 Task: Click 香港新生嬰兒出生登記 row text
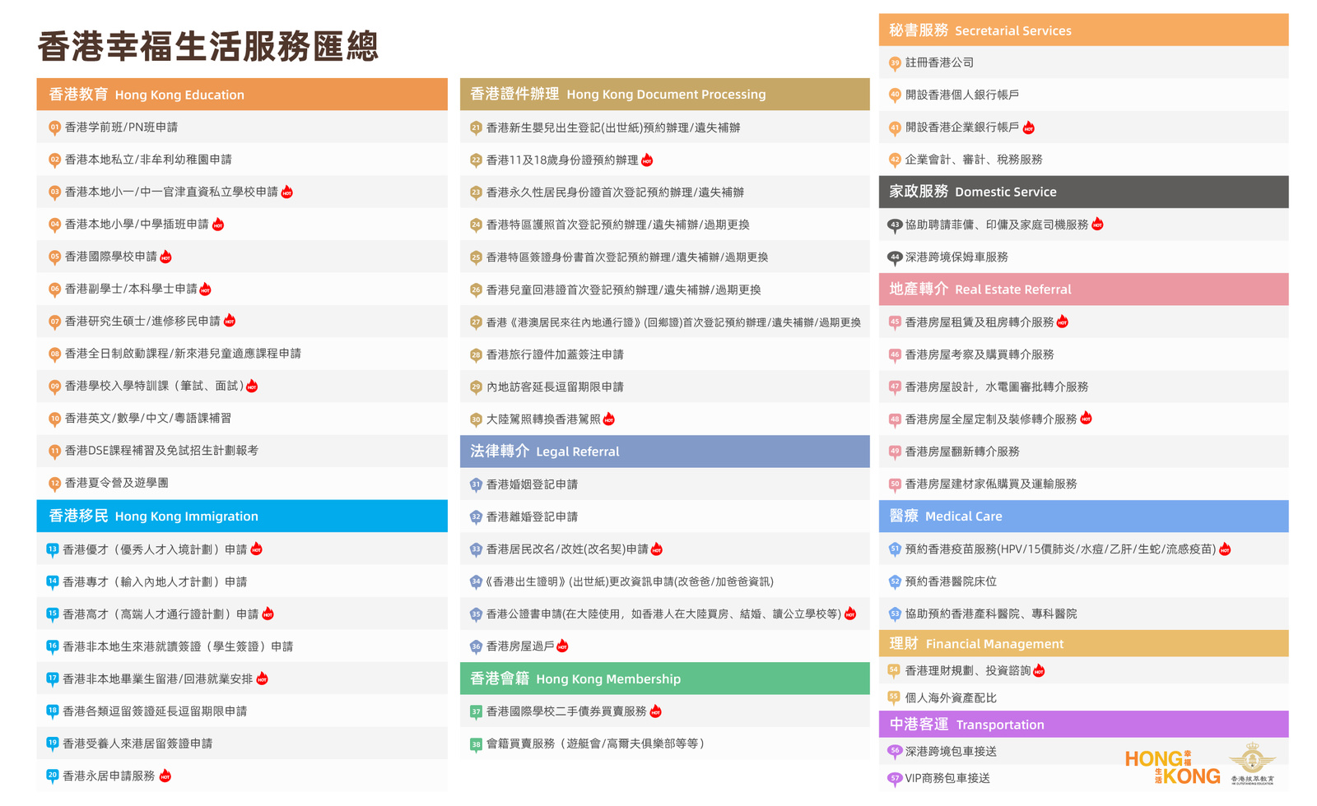point(613,127)
